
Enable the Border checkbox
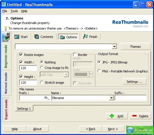pos(75,55)
